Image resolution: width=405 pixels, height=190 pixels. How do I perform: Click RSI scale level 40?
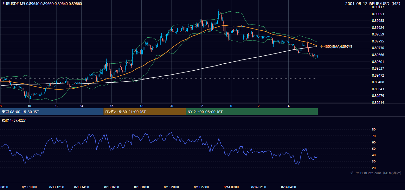374,155
